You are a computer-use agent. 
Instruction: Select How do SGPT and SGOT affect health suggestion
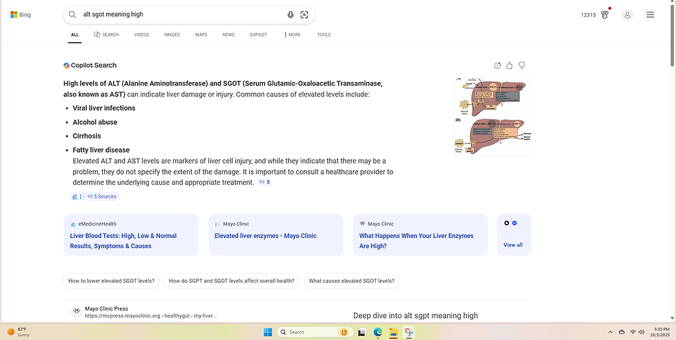click(232, 281)
